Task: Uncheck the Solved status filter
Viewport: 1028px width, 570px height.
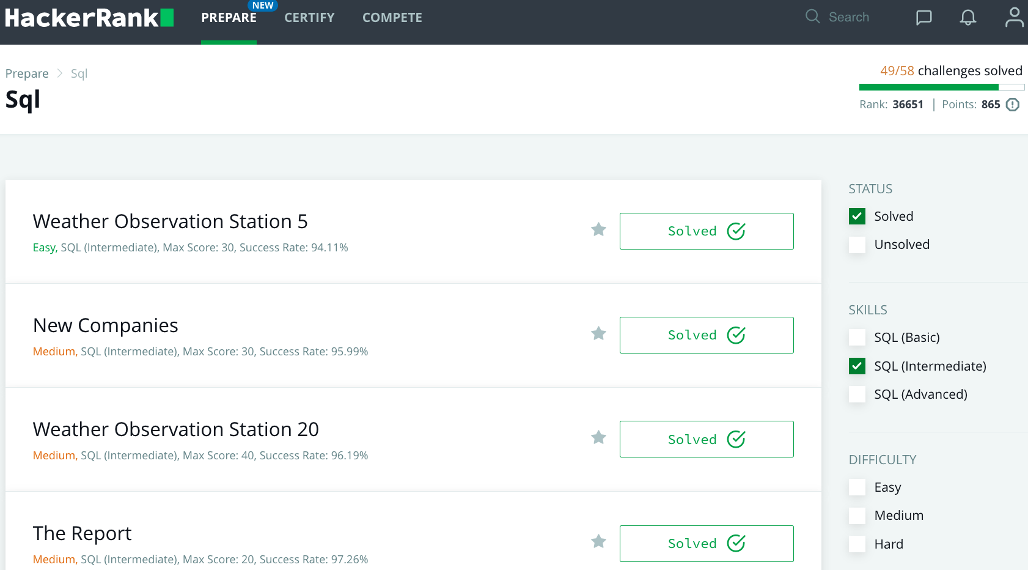Action: 857,216
